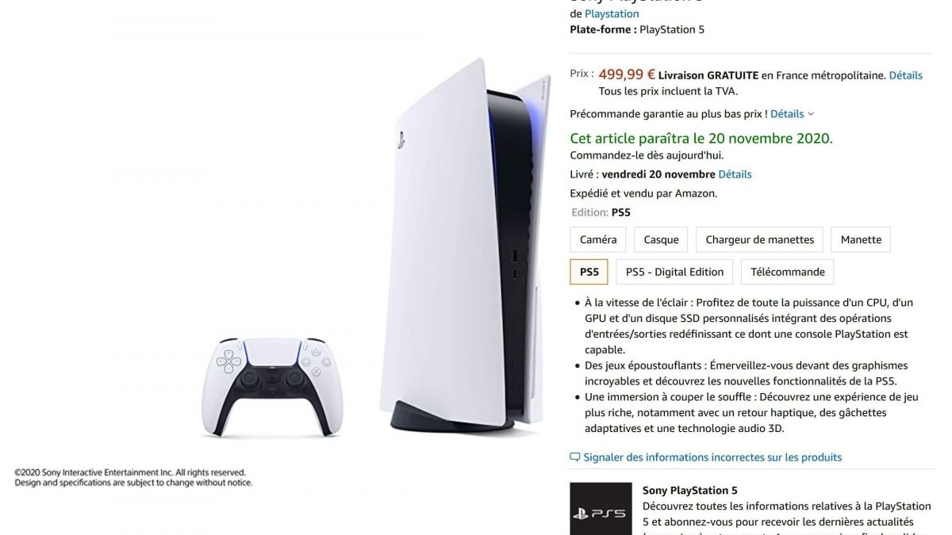Click the DualSense controller image
The image size is (952, 535).
(x=272, y=387)
